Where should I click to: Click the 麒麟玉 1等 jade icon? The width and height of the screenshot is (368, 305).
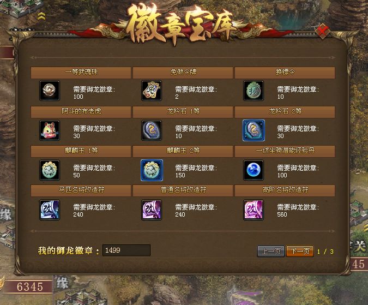[50, 170]
